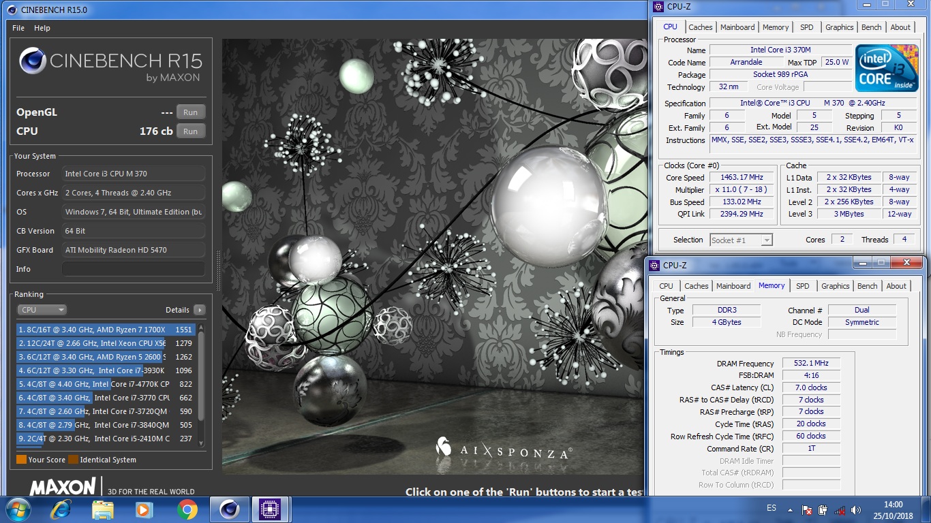Open the volume speaker tray icon
931x523 pixels.
pyautogui.click(x=856, y=509)
